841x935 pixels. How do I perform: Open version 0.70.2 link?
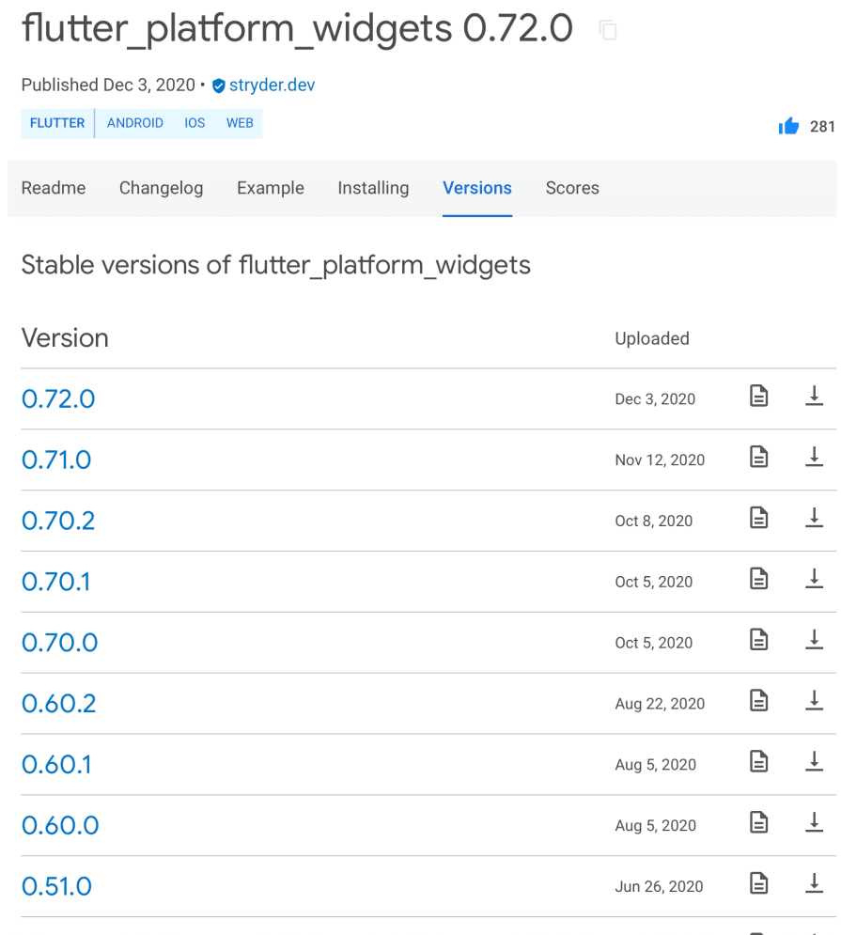pyautogui.click(x=58, y=521)
